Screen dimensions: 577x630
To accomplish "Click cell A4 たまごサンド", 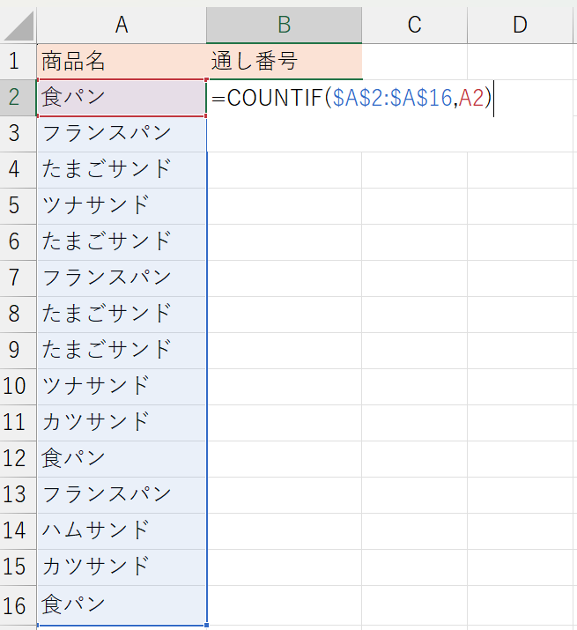I will click(122, 170).
